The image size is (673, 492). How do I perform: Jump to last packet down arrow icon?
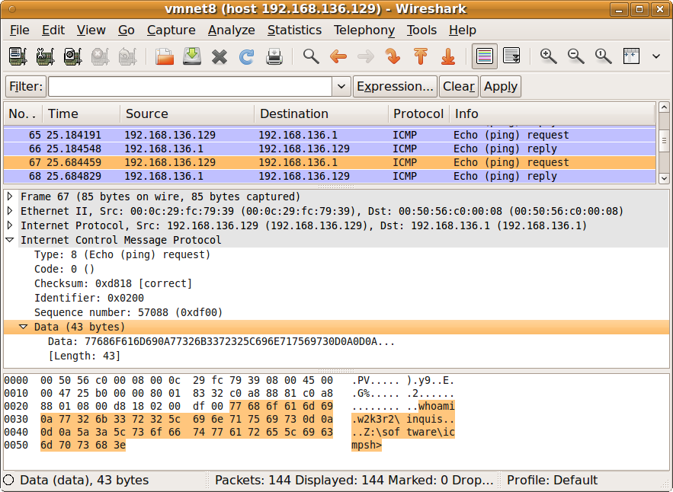[x=448, y=56]
